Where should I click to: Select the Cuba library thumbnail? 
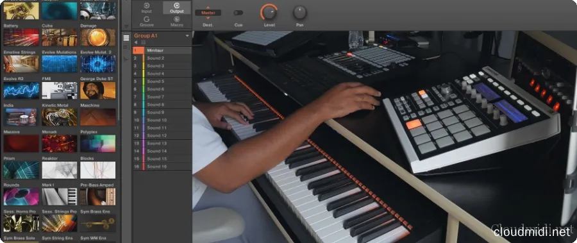60,38
